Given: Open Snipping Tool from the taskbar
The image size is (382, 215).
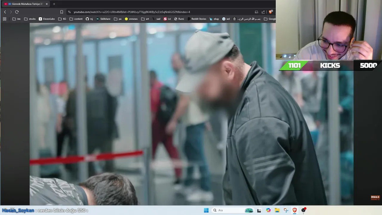Looking at the screenshot, I should point(286,210).
